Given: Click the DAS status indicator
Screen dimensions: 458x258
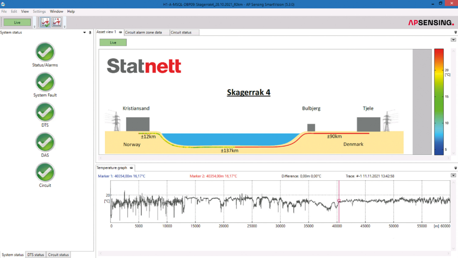Looking at the screenshot, I should point(45,142).
